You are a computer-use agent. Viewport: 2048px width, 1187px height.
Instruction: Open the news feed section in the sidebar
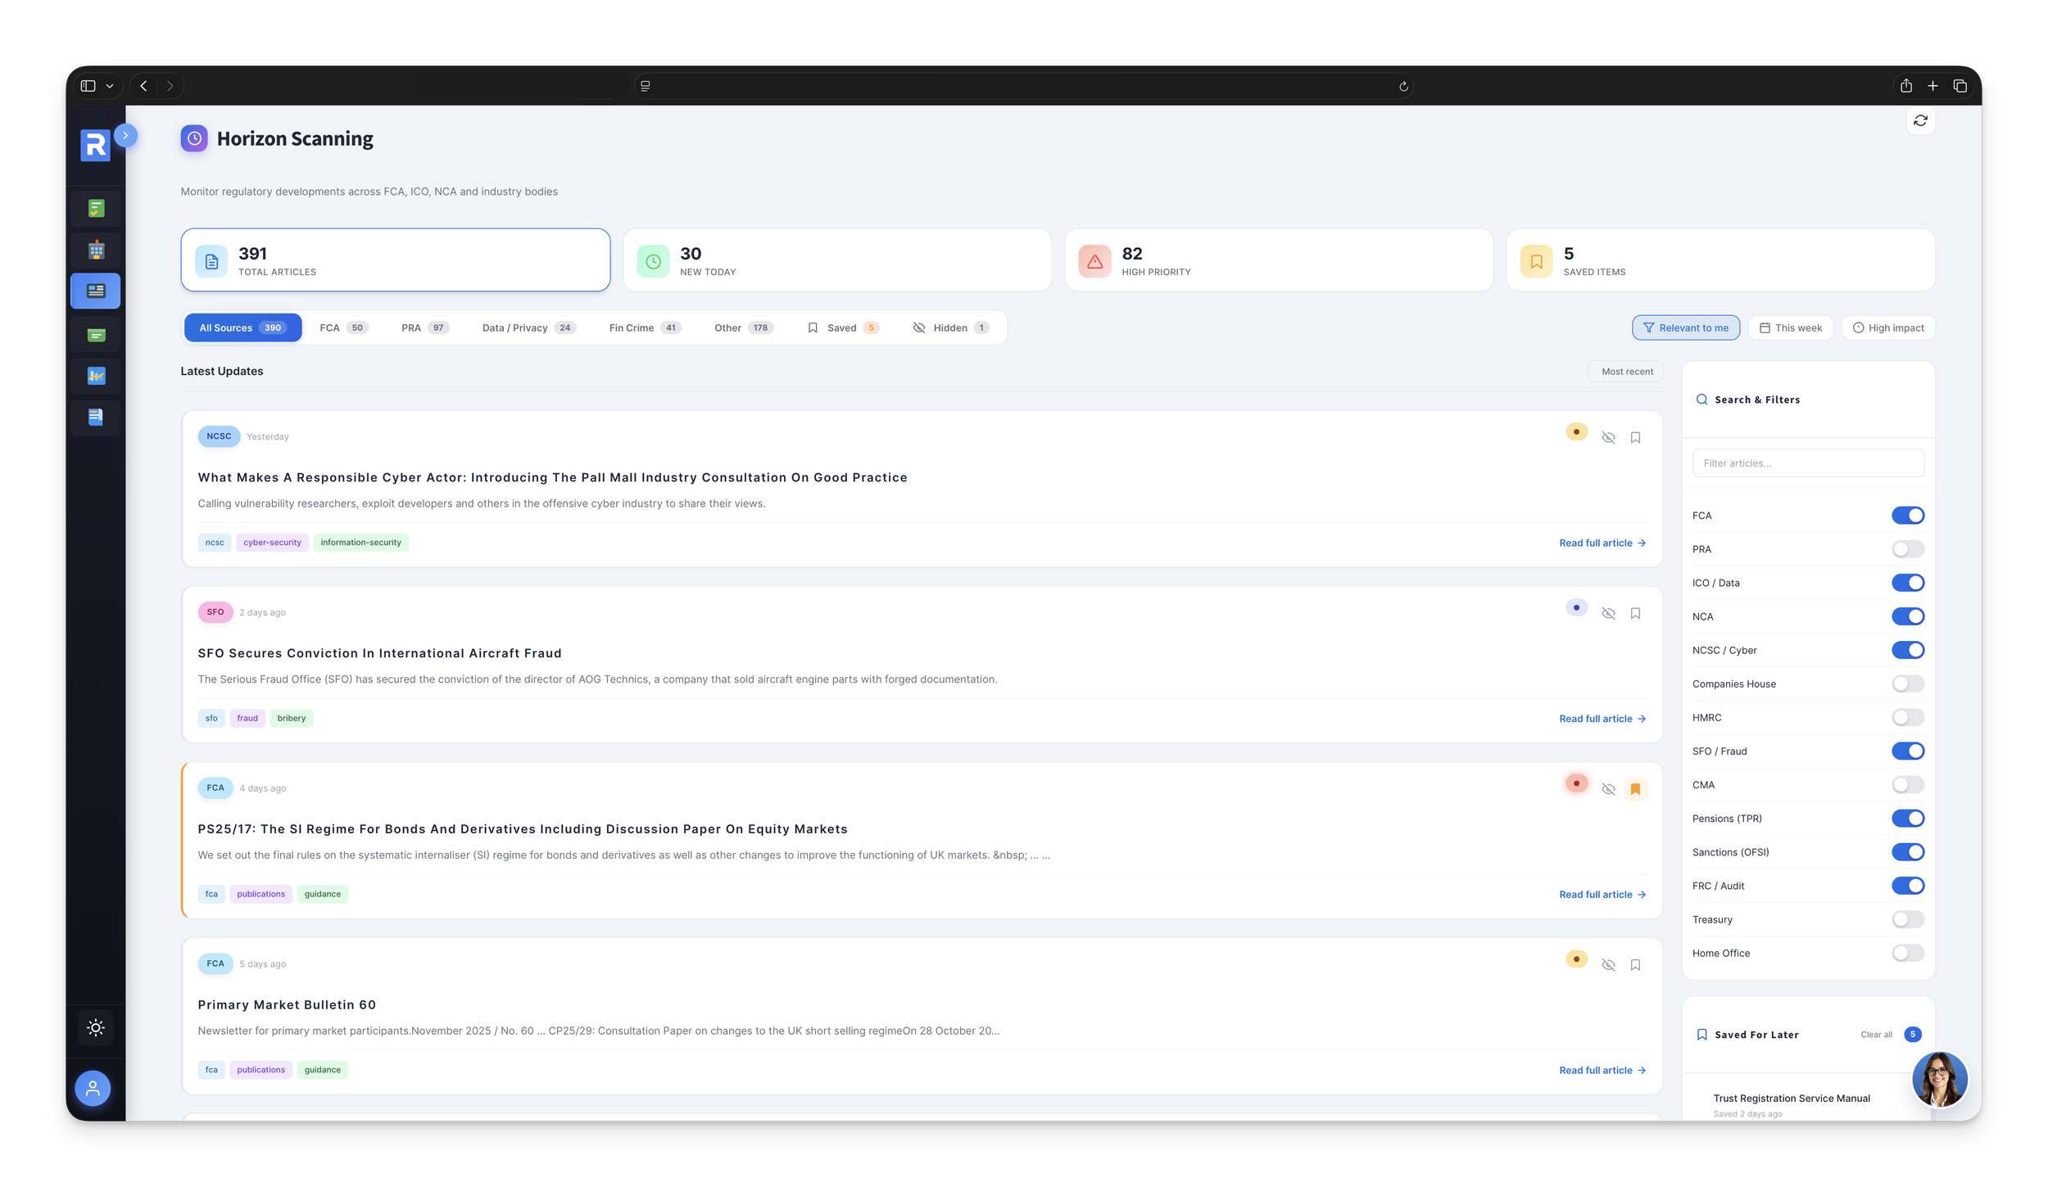(96, 291)
